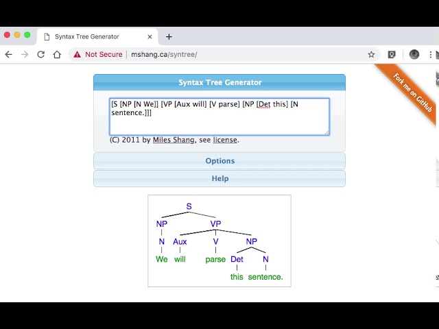The image size is (439, 329).
Task: Grab the text area resize handle
Action: 327,132
